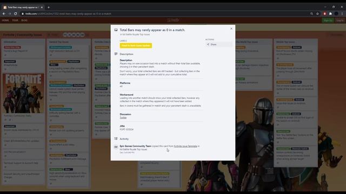Reload the current page

coord(16,13)
